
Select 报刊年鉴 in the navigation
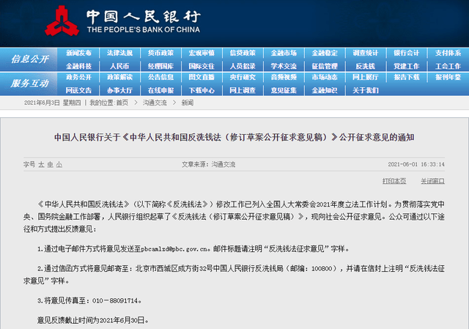[x=448, y=77]
